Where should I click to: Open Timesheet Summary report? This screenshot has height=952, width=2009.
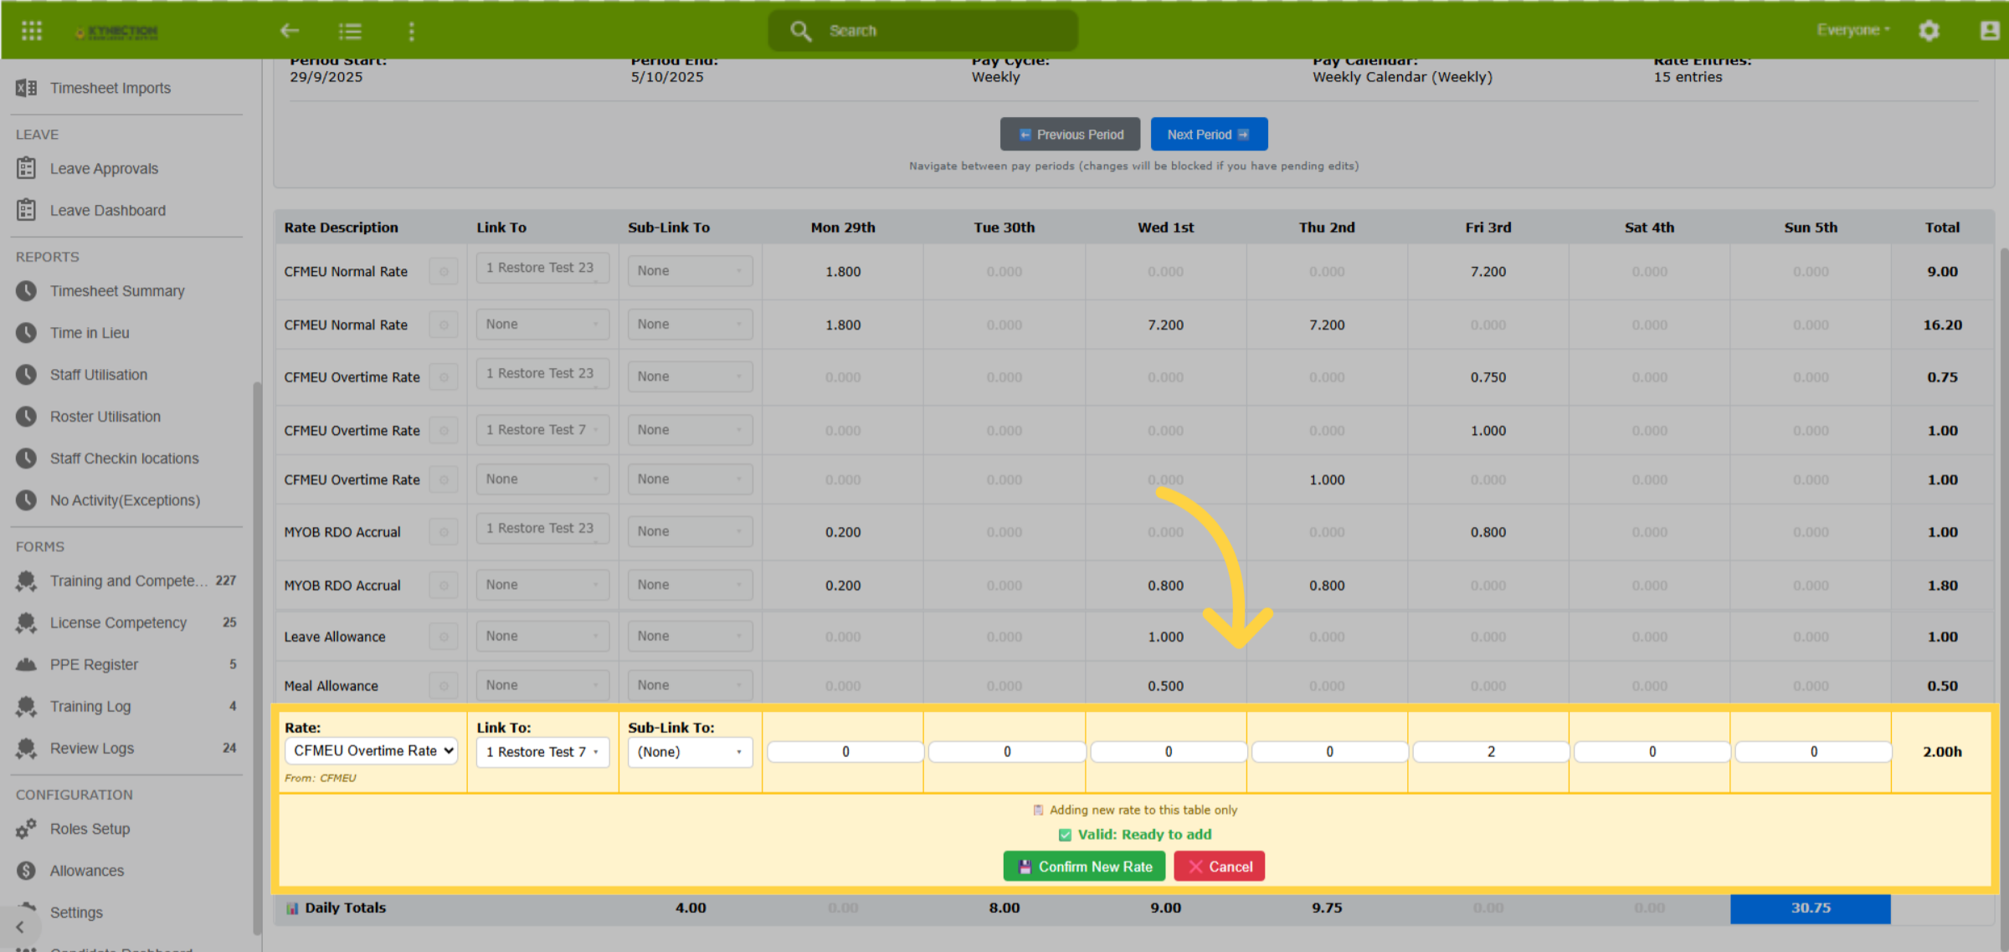coord(117,291)
